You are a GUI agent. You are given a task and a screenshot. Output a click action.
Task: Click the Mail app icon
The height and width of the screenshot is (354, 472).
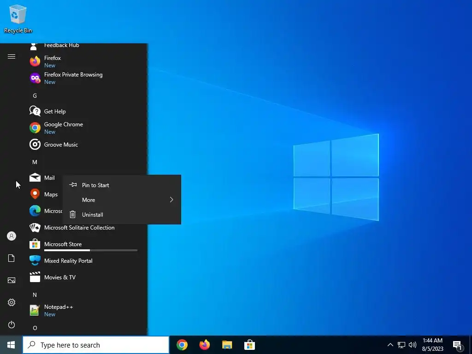click(35, 177)
